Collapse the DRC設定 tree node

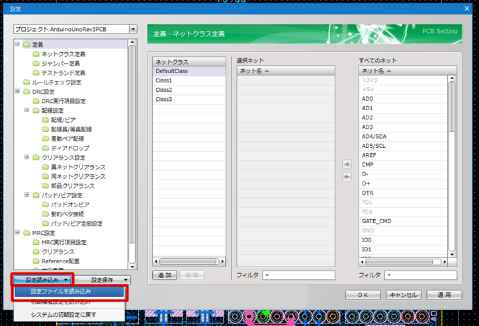(x=17, y=91)
